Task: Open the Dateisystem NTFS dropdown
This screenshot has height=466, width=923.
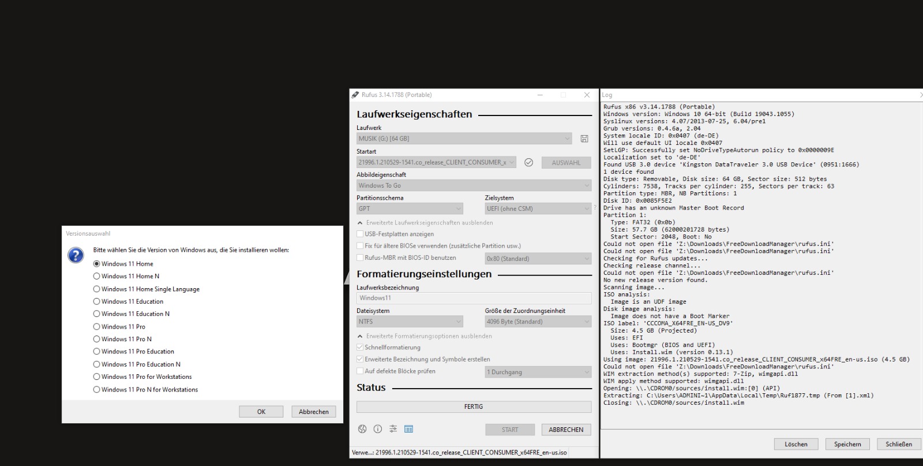Action: pyautogui.click(x=410, y=322)
